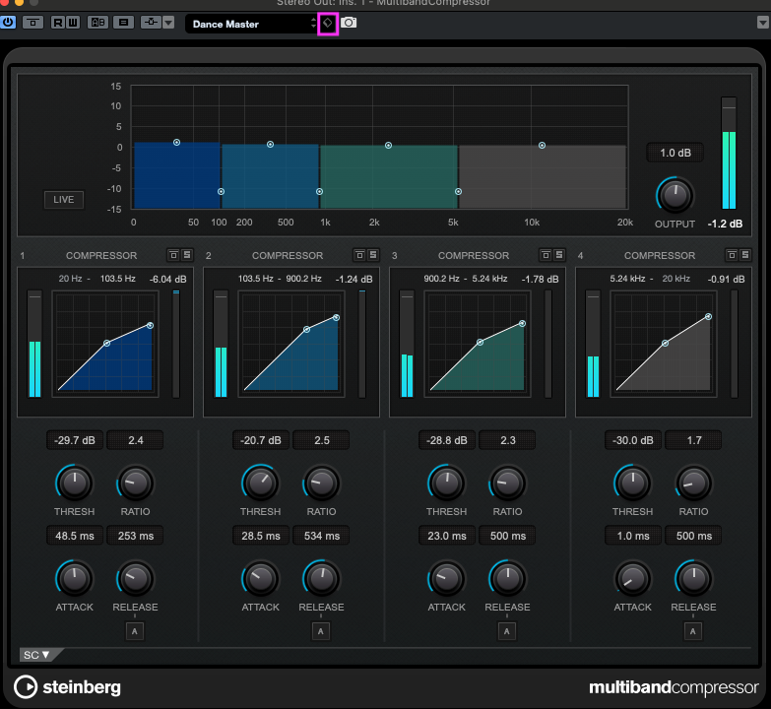Click band 1 RELEASE knob
Screen dimensions: 771x709
[x=136, y=578]
